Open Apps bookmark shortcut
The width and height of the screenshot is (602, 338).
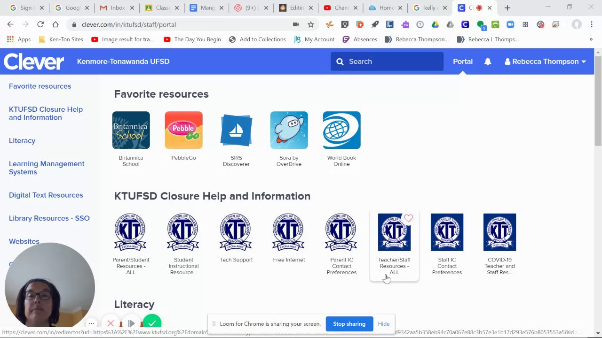(x=19, y=39)
